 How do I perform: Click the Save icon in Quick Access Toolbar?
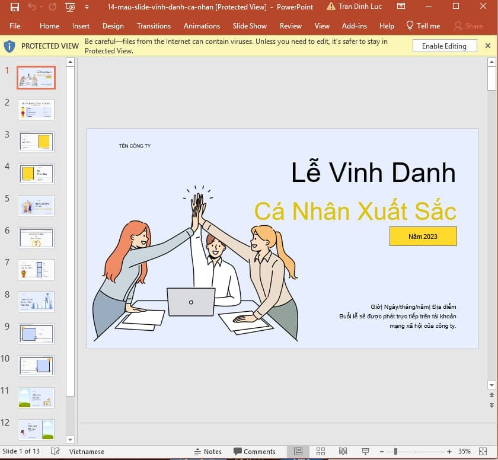coord(14,7)
